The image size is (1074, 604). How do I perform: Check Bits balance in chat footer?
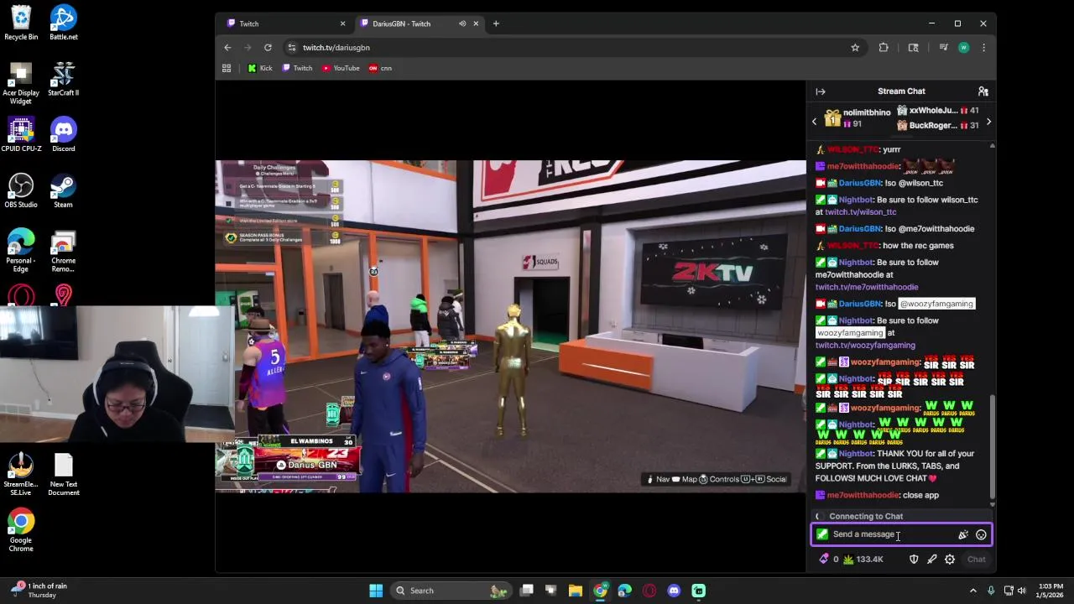point(828,560)
